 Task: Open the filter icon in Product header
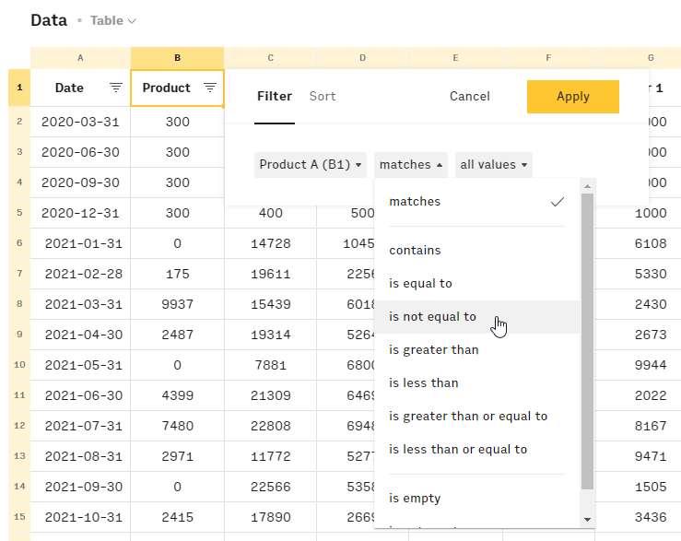tap(210, 88)
